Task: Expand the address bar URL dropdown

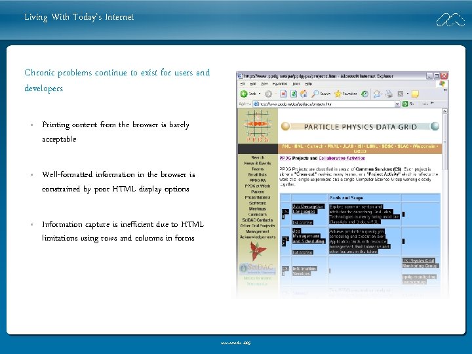Action: (397, 104)
